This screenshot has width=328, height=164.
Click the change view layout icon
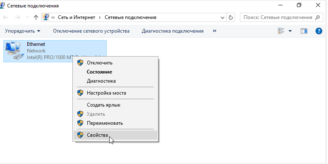(281, 31)
